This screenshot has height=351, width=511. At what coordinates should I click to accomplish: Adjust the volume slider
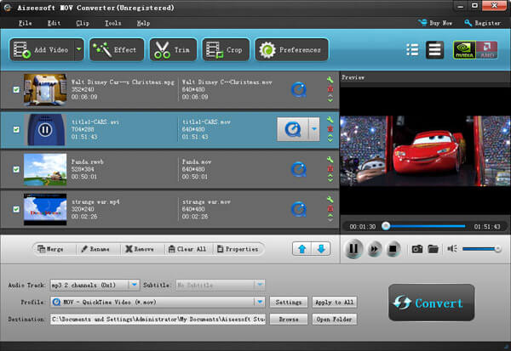482,249
